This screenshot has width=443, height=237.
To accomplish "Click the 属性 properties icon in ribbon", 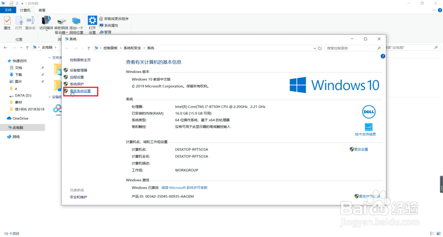I will point(7,23).
